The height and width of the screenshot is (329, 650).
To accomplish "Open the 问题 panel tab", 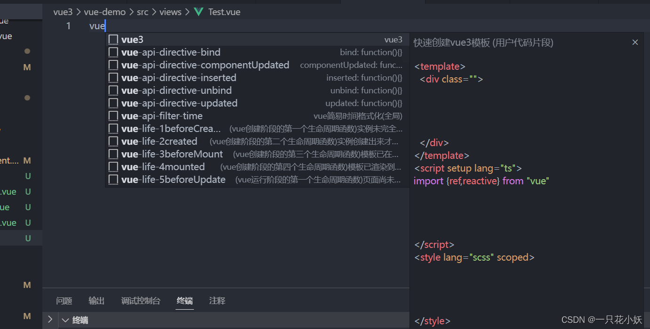I will click(64, 301).
